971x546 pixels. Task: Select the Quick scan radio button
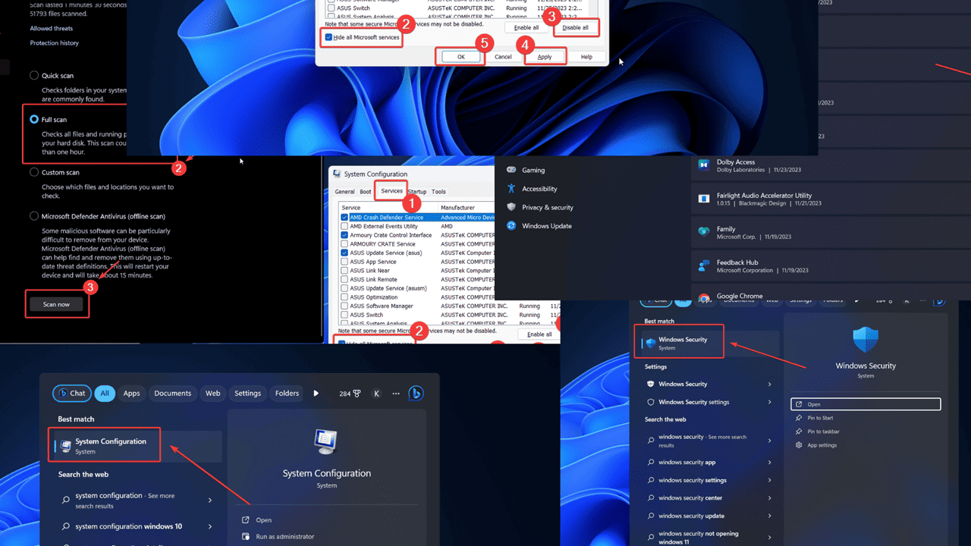[34, 76]
